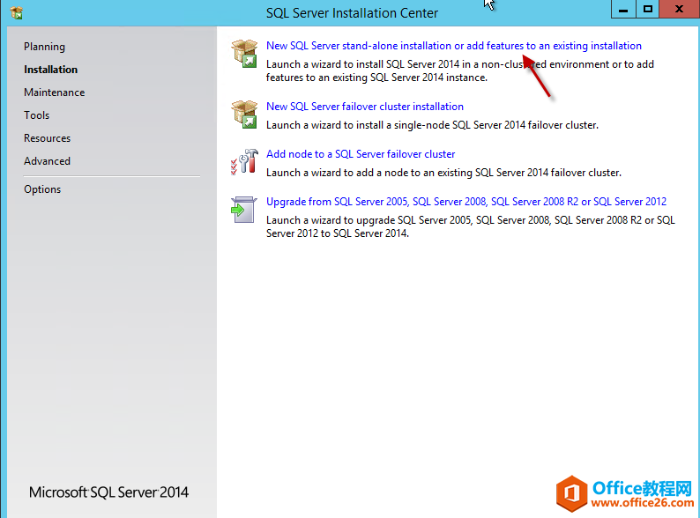Start Upgrade from SQL Server 2005 link

pyautogui.click(x=466, y=202)
